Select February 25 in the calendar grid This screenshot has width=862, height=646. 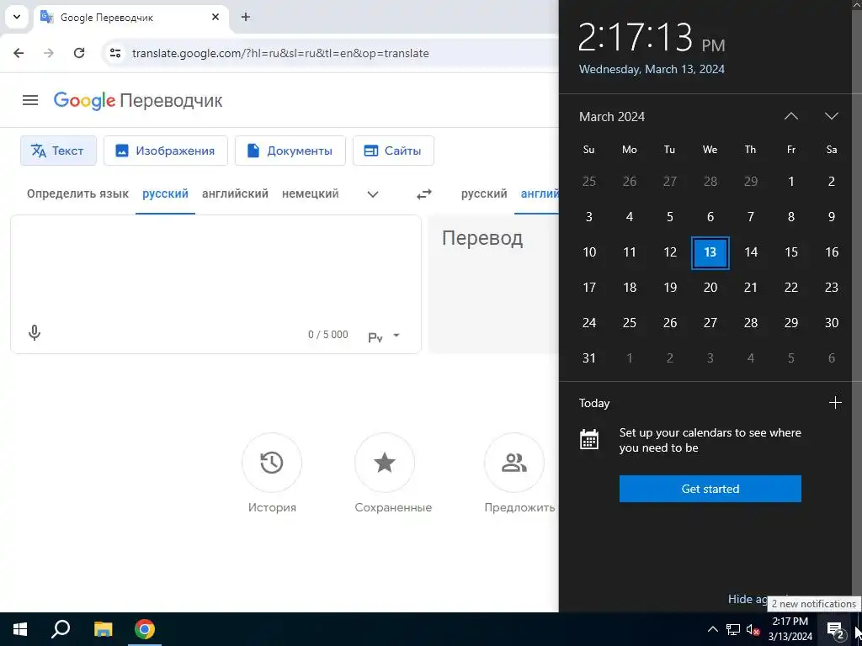pyautogui.click(x=588, y=182)
